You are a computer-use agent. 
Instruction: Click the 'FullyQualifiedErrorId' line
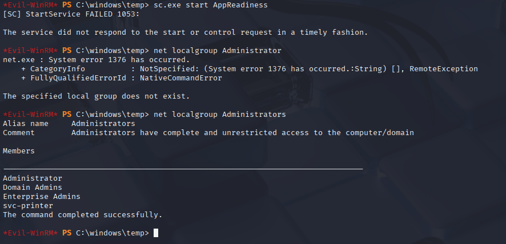pos(122,78)
